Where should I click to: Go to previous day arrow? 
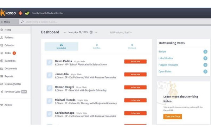point(65,32)
